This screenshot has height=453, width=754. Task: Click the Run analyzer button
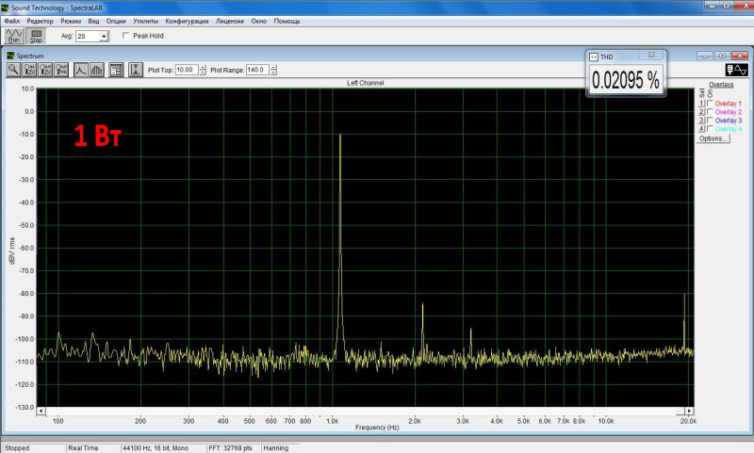pos(14,36)
